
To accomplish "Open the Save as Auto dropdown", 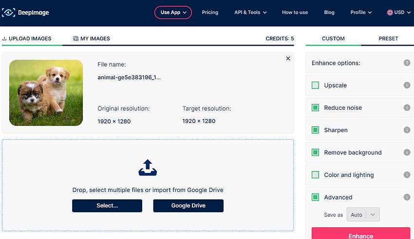I will (363, 215).
